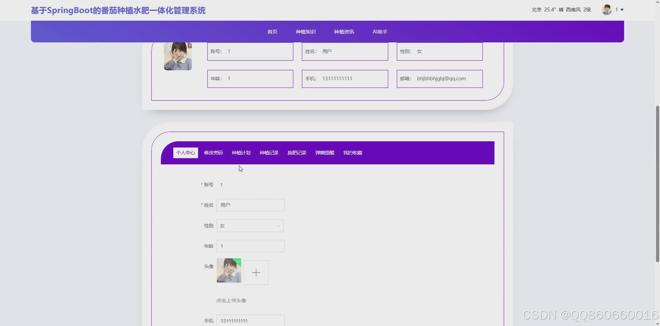This screenshot has height=326, width=660.
Task: Click the 邮箱 box with bhjbhbhjgbj@qq.com
Action: 440,79
